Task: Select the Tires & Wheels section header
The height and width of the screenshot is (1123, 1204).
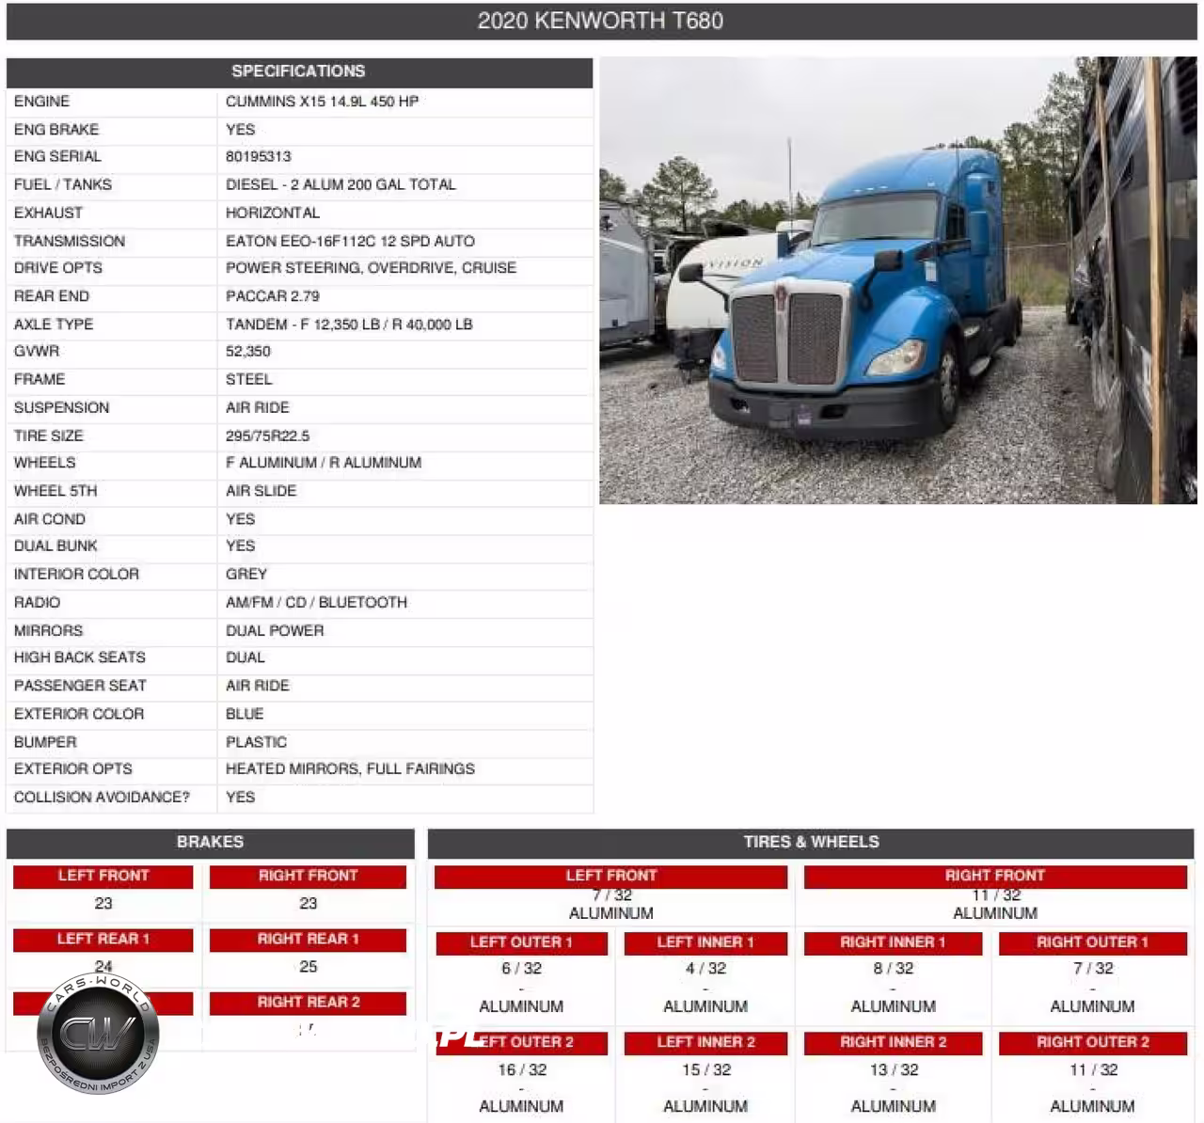Action: tap(811, 842)
